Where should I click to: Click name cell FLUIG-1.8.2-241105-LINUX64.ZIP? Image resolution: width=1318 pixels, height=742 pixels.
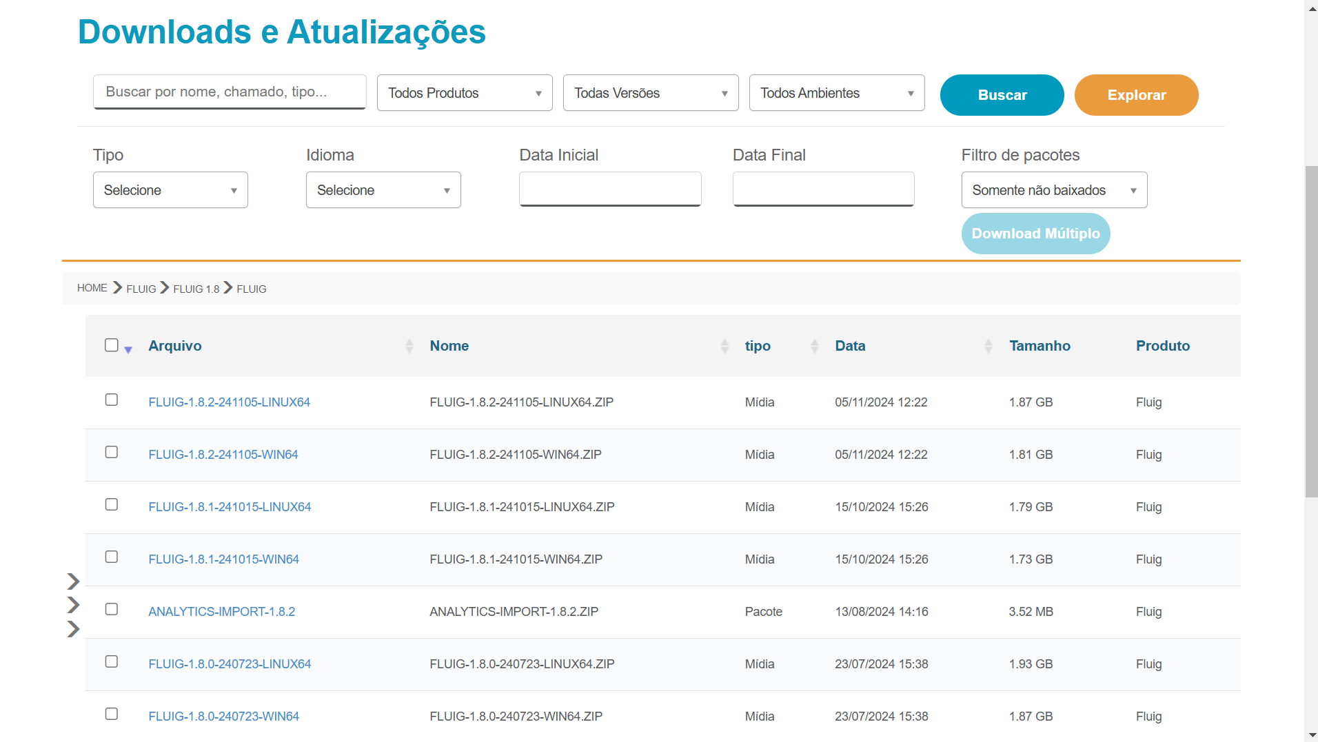pyautogui.click(x=522, y=402)
